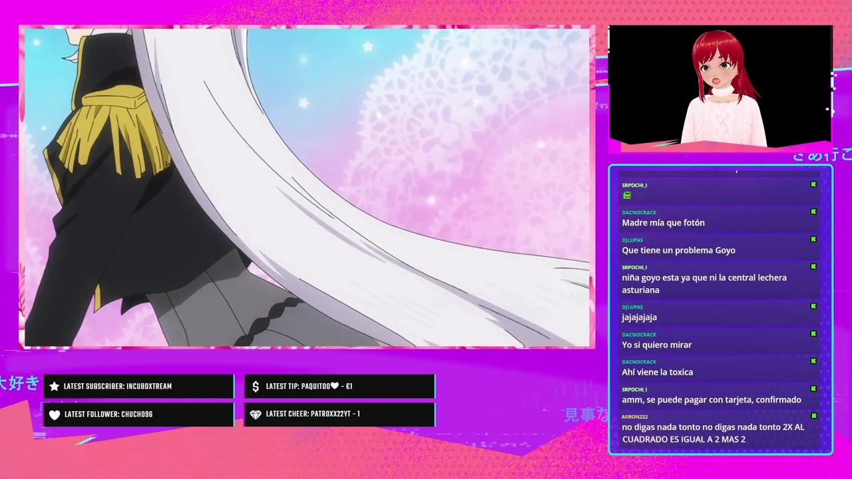Click the heart icon beside Latest Follower
The image size is (852, 479).
(55, 414)
